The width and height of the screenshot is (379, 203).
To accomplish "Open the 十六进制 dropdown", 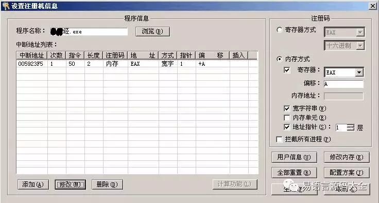I will coord(360,46).
